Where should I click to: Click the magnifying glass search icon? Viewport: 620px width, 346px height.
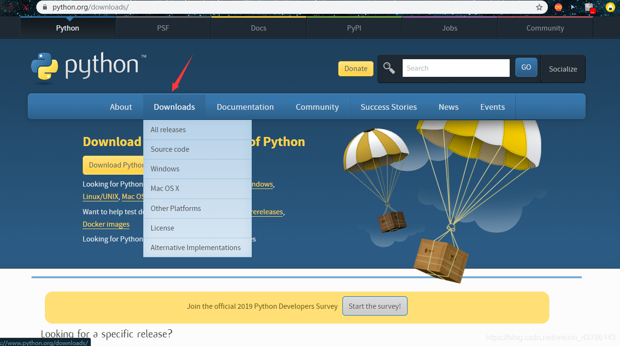(389, 68)
